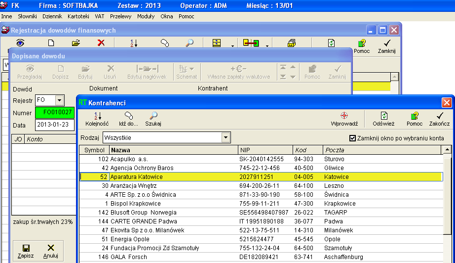
Task: Open Pomoc in Rejestracja dowodów finansowych toolbar
Action: coord(362,46)
